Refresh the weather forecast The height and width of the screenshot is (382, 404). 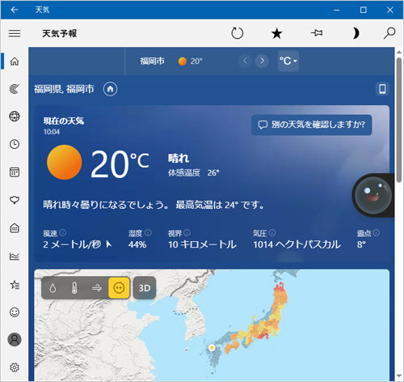pos(237,33)
